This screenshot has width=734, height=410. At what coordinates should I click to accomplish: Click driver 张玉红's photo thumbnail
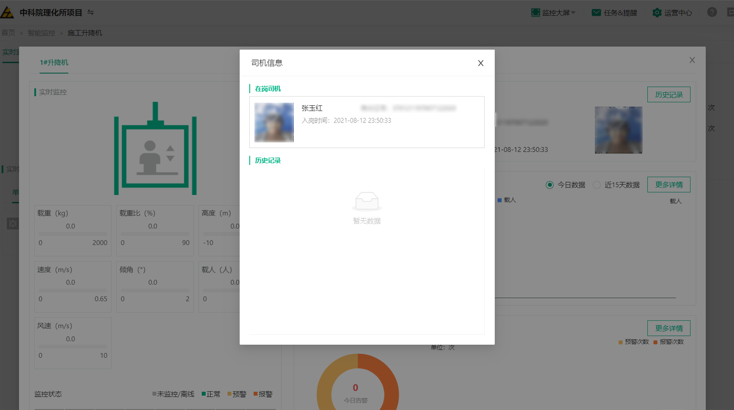point(274,122)
